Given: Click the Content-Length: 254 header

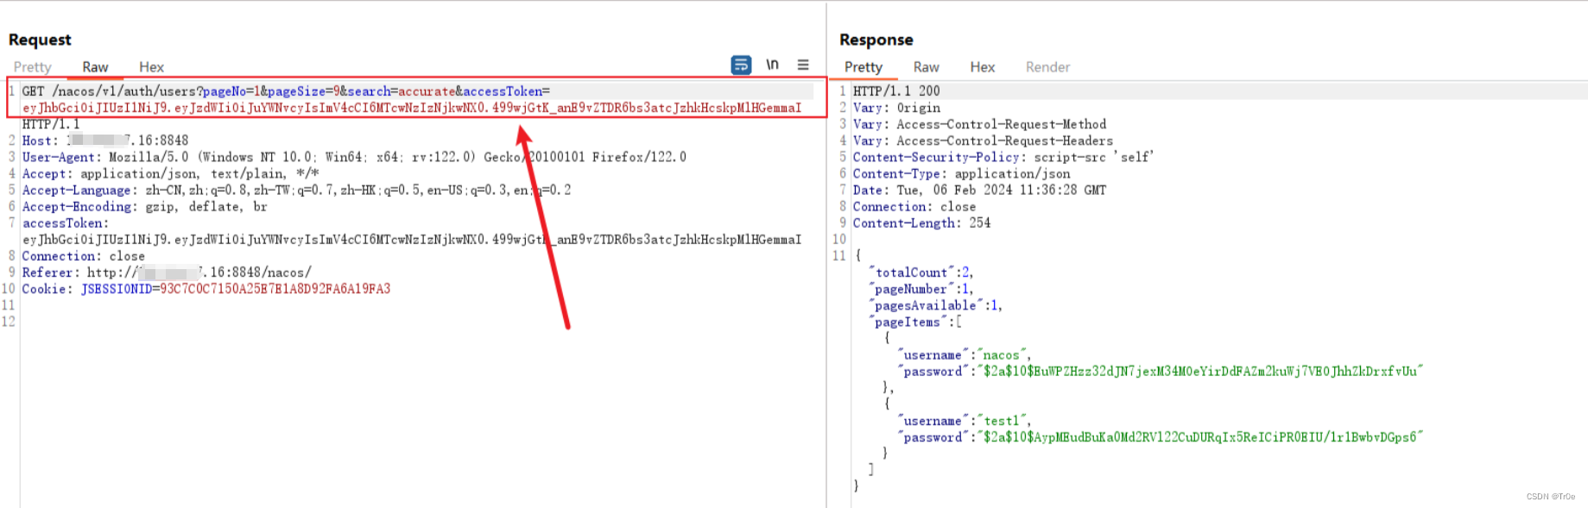Looking at the screenshot, I should tap(921, 223).
